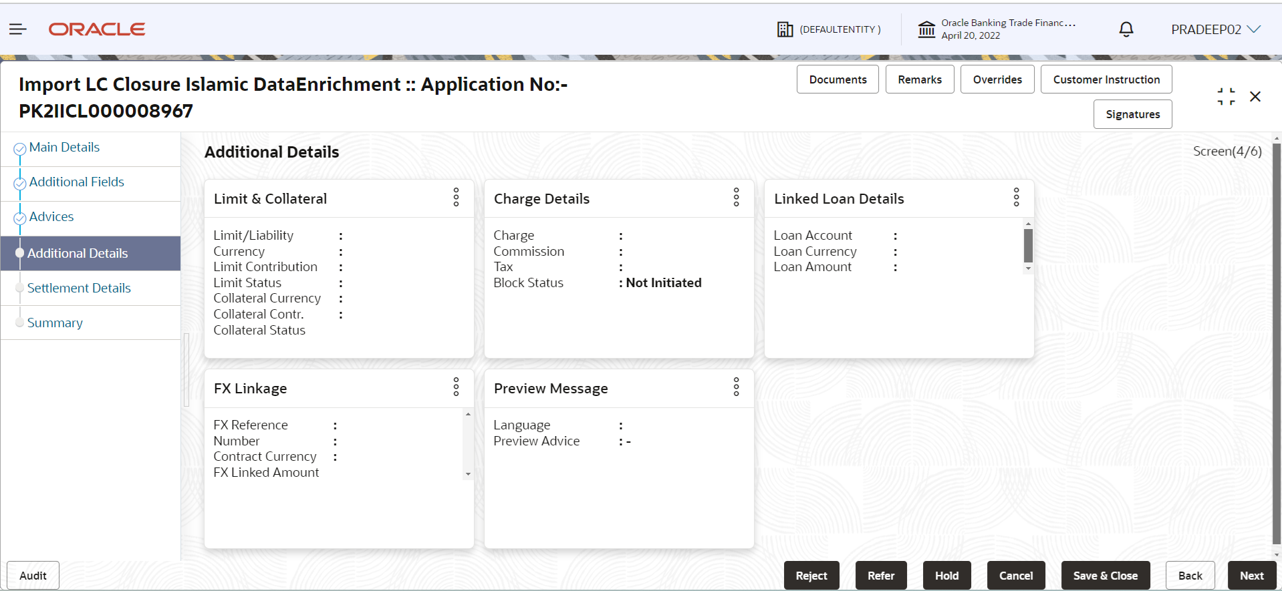Open the Summary step
This screenshot has height=591, width=1282.
(55, 323)
